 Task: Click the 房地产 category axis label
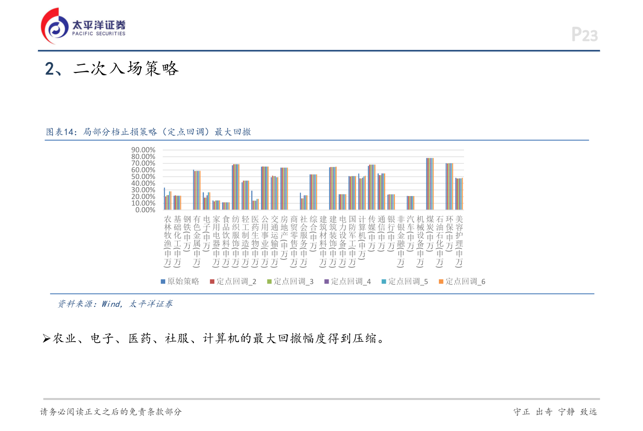pyautogui.click(x=284, y=237)
